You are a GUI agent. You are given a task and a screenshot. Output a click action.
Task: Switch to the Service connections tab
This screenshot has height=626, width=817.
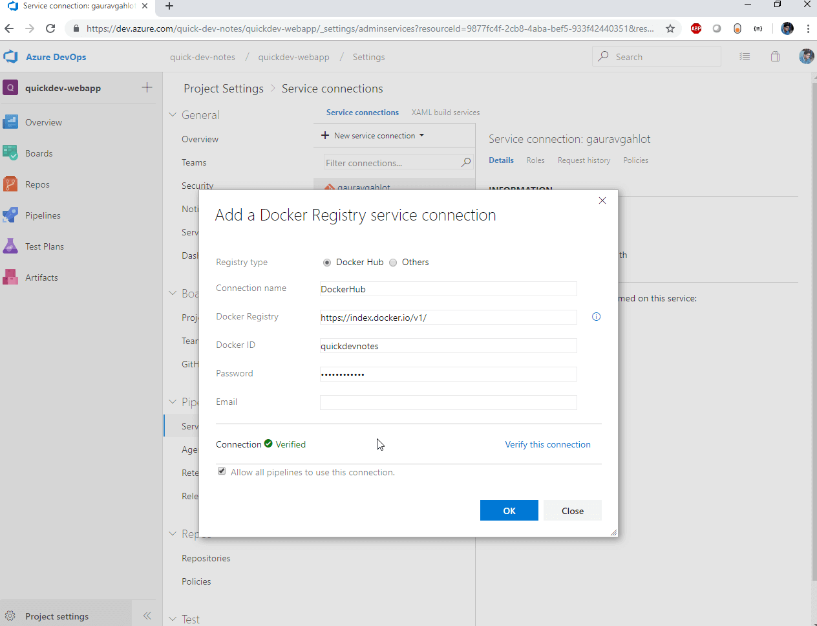pyautogui.click(x=363, y=113)
